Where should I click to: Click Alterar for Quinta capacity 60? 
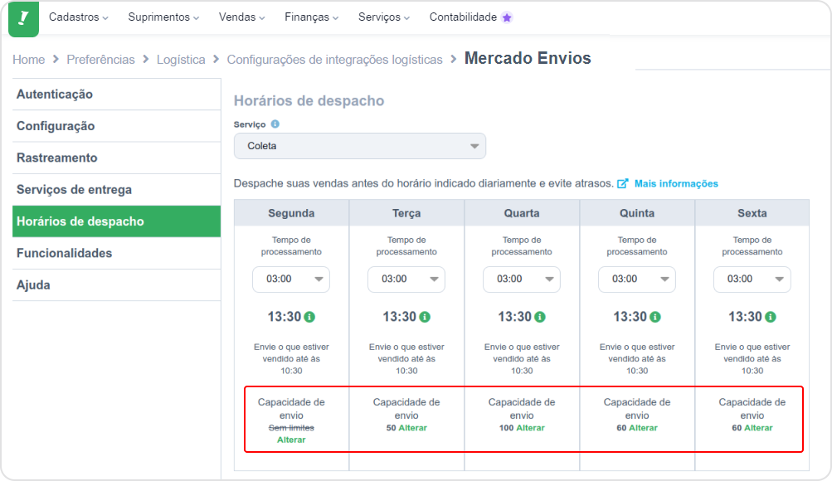[643, 428]
